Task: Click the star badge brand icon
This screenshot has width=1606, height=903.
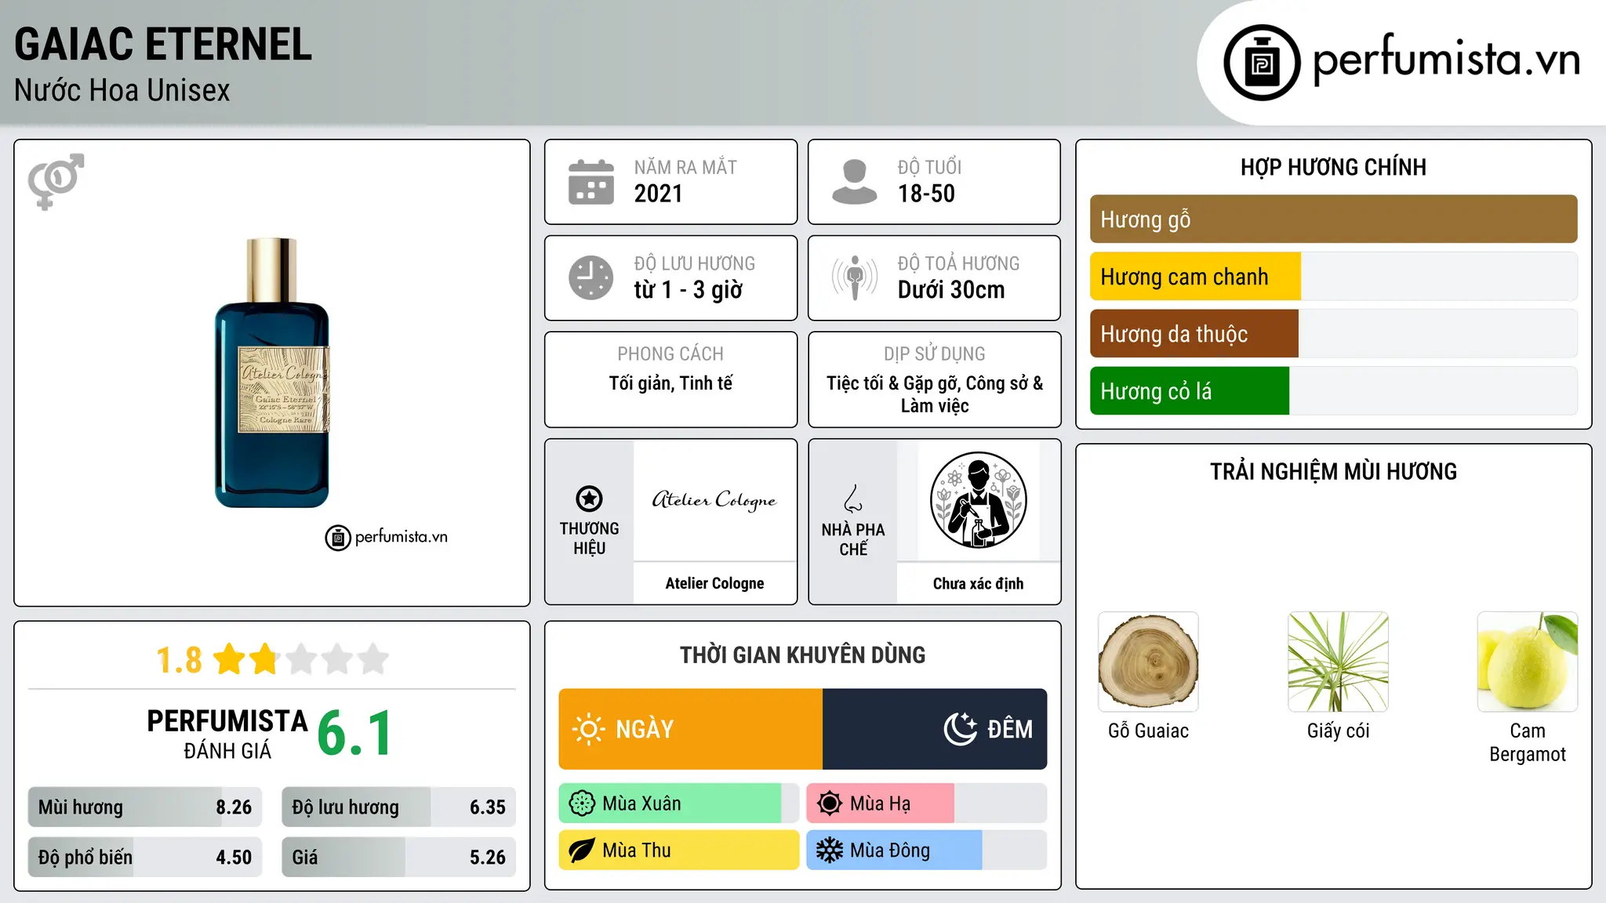Action: [589, 499]
